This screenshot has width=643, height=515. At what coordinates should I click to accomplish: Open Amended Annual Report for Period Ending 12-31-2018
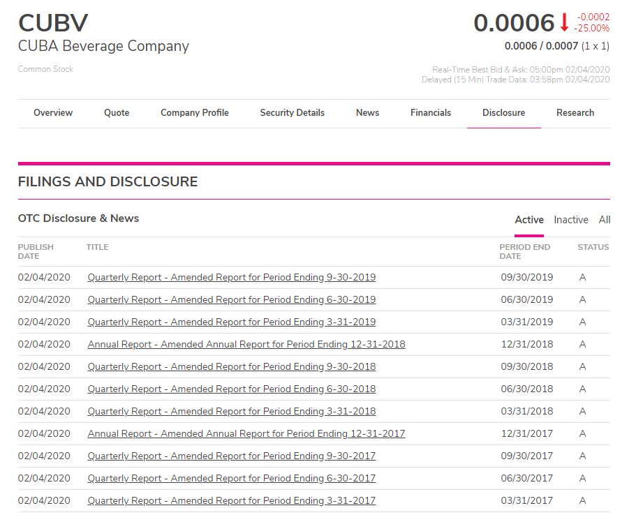[246, 345]
